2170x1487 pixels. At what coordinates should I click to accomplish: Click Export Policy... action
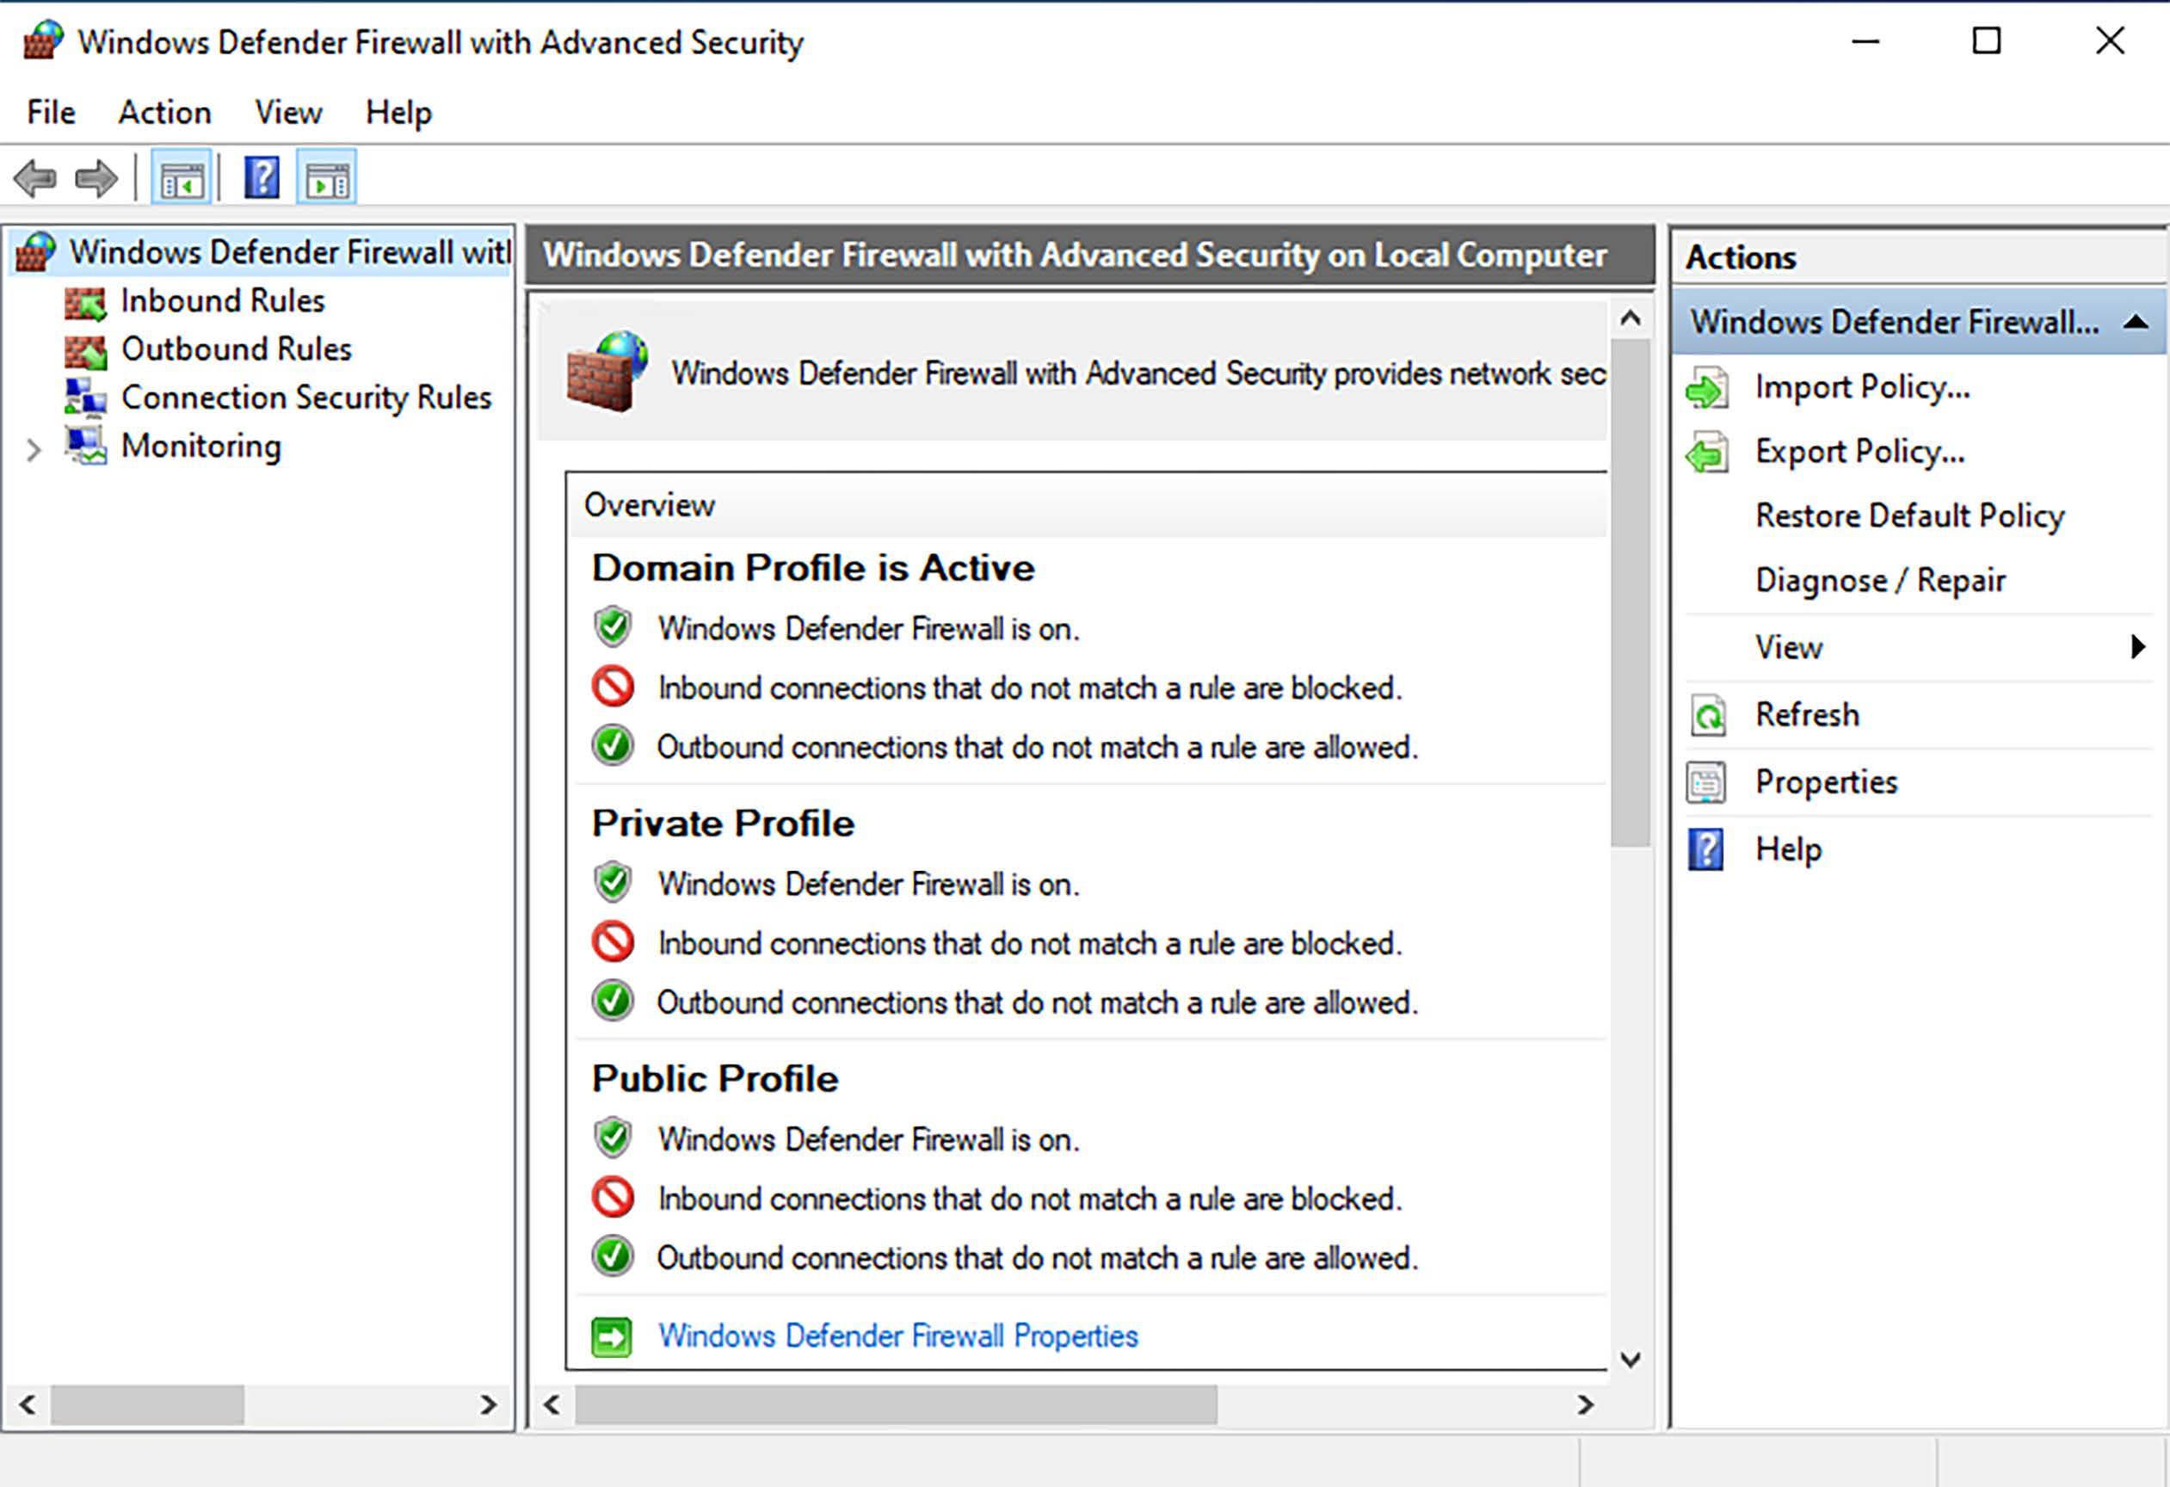[x=1860, y=452]
